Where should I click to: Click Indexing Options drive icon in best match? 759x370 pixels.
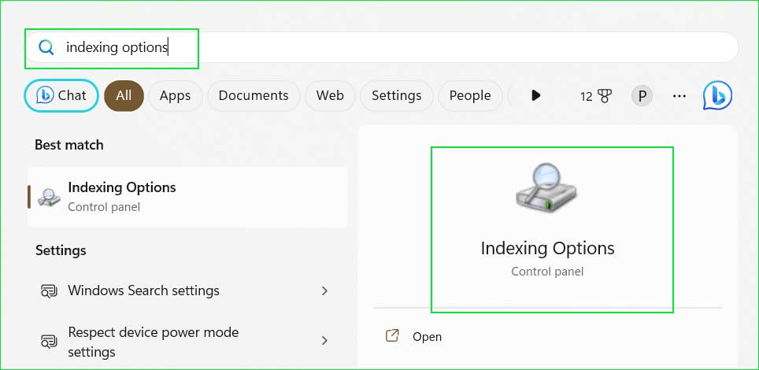(x=50, y=197)
